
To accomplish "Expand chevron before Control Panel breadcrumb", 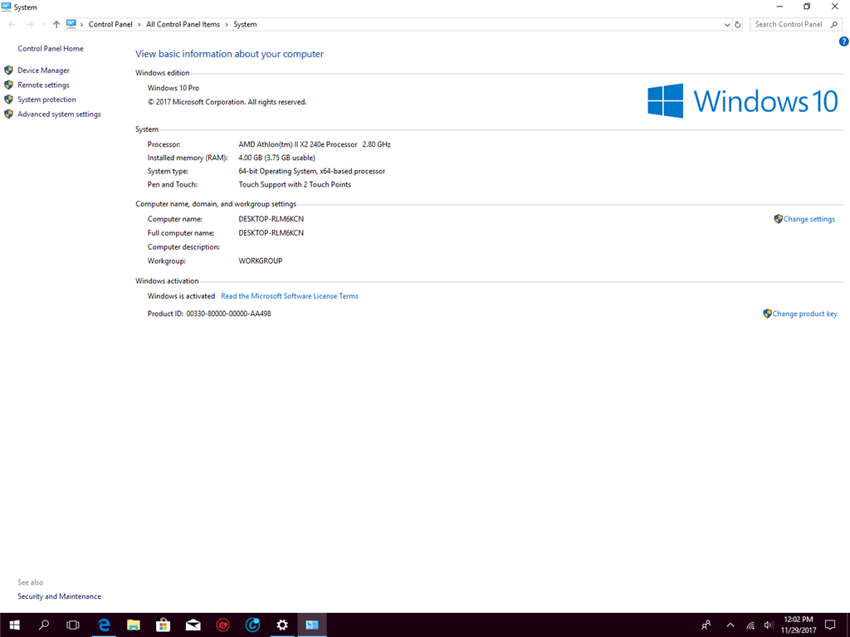I will click(82, 24).
